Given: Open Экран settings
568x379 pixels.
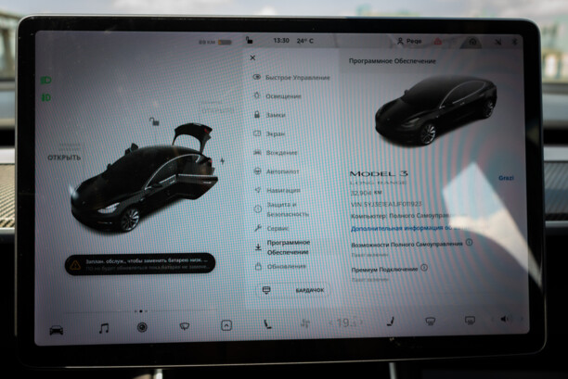Looking at the screenshot, I should [269, 133].
